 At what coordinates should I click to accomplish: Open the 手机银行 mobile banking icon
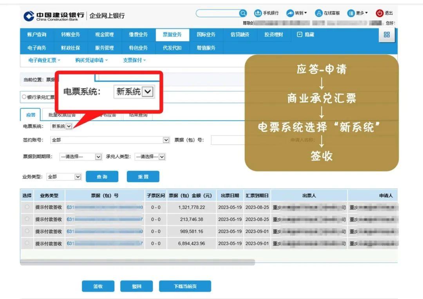(258, 13)
